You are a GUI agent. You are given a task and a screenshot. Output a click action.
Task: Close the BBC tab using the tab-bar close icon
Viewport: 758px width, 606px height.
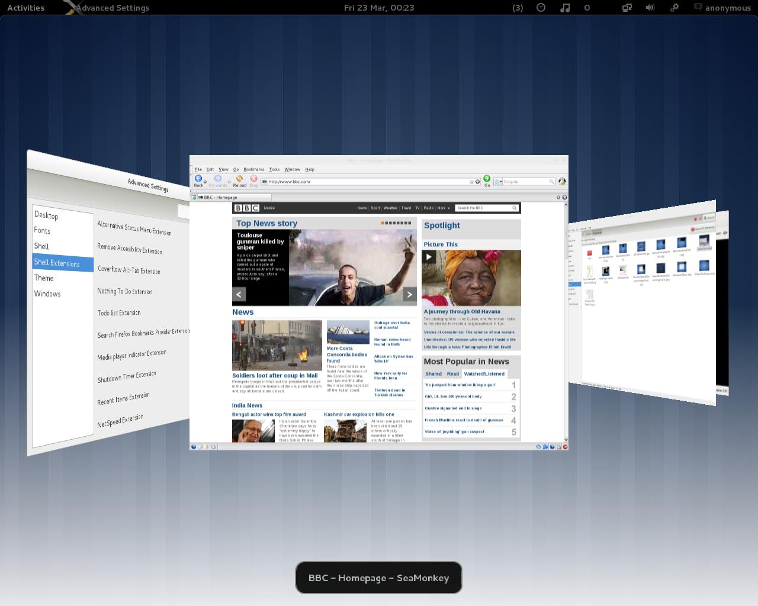[x=564, y=197]
